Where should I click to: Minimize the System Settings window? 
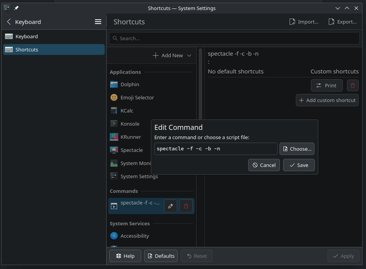point(338,8)
